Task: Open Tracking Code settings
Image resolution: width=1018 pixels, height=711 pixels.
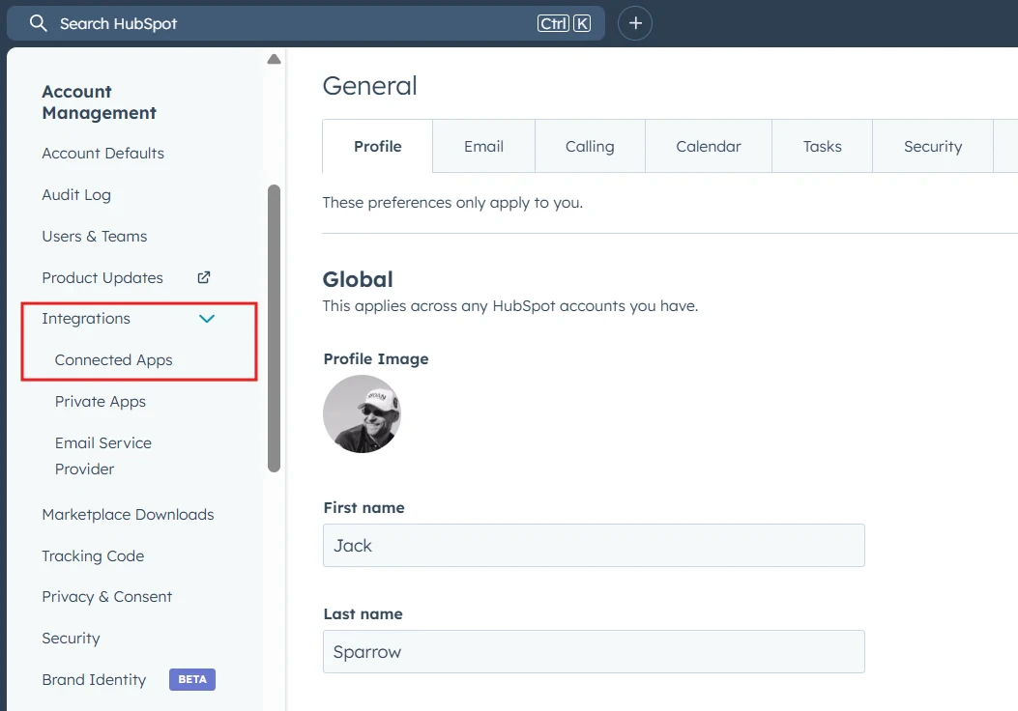Action: 93,556
